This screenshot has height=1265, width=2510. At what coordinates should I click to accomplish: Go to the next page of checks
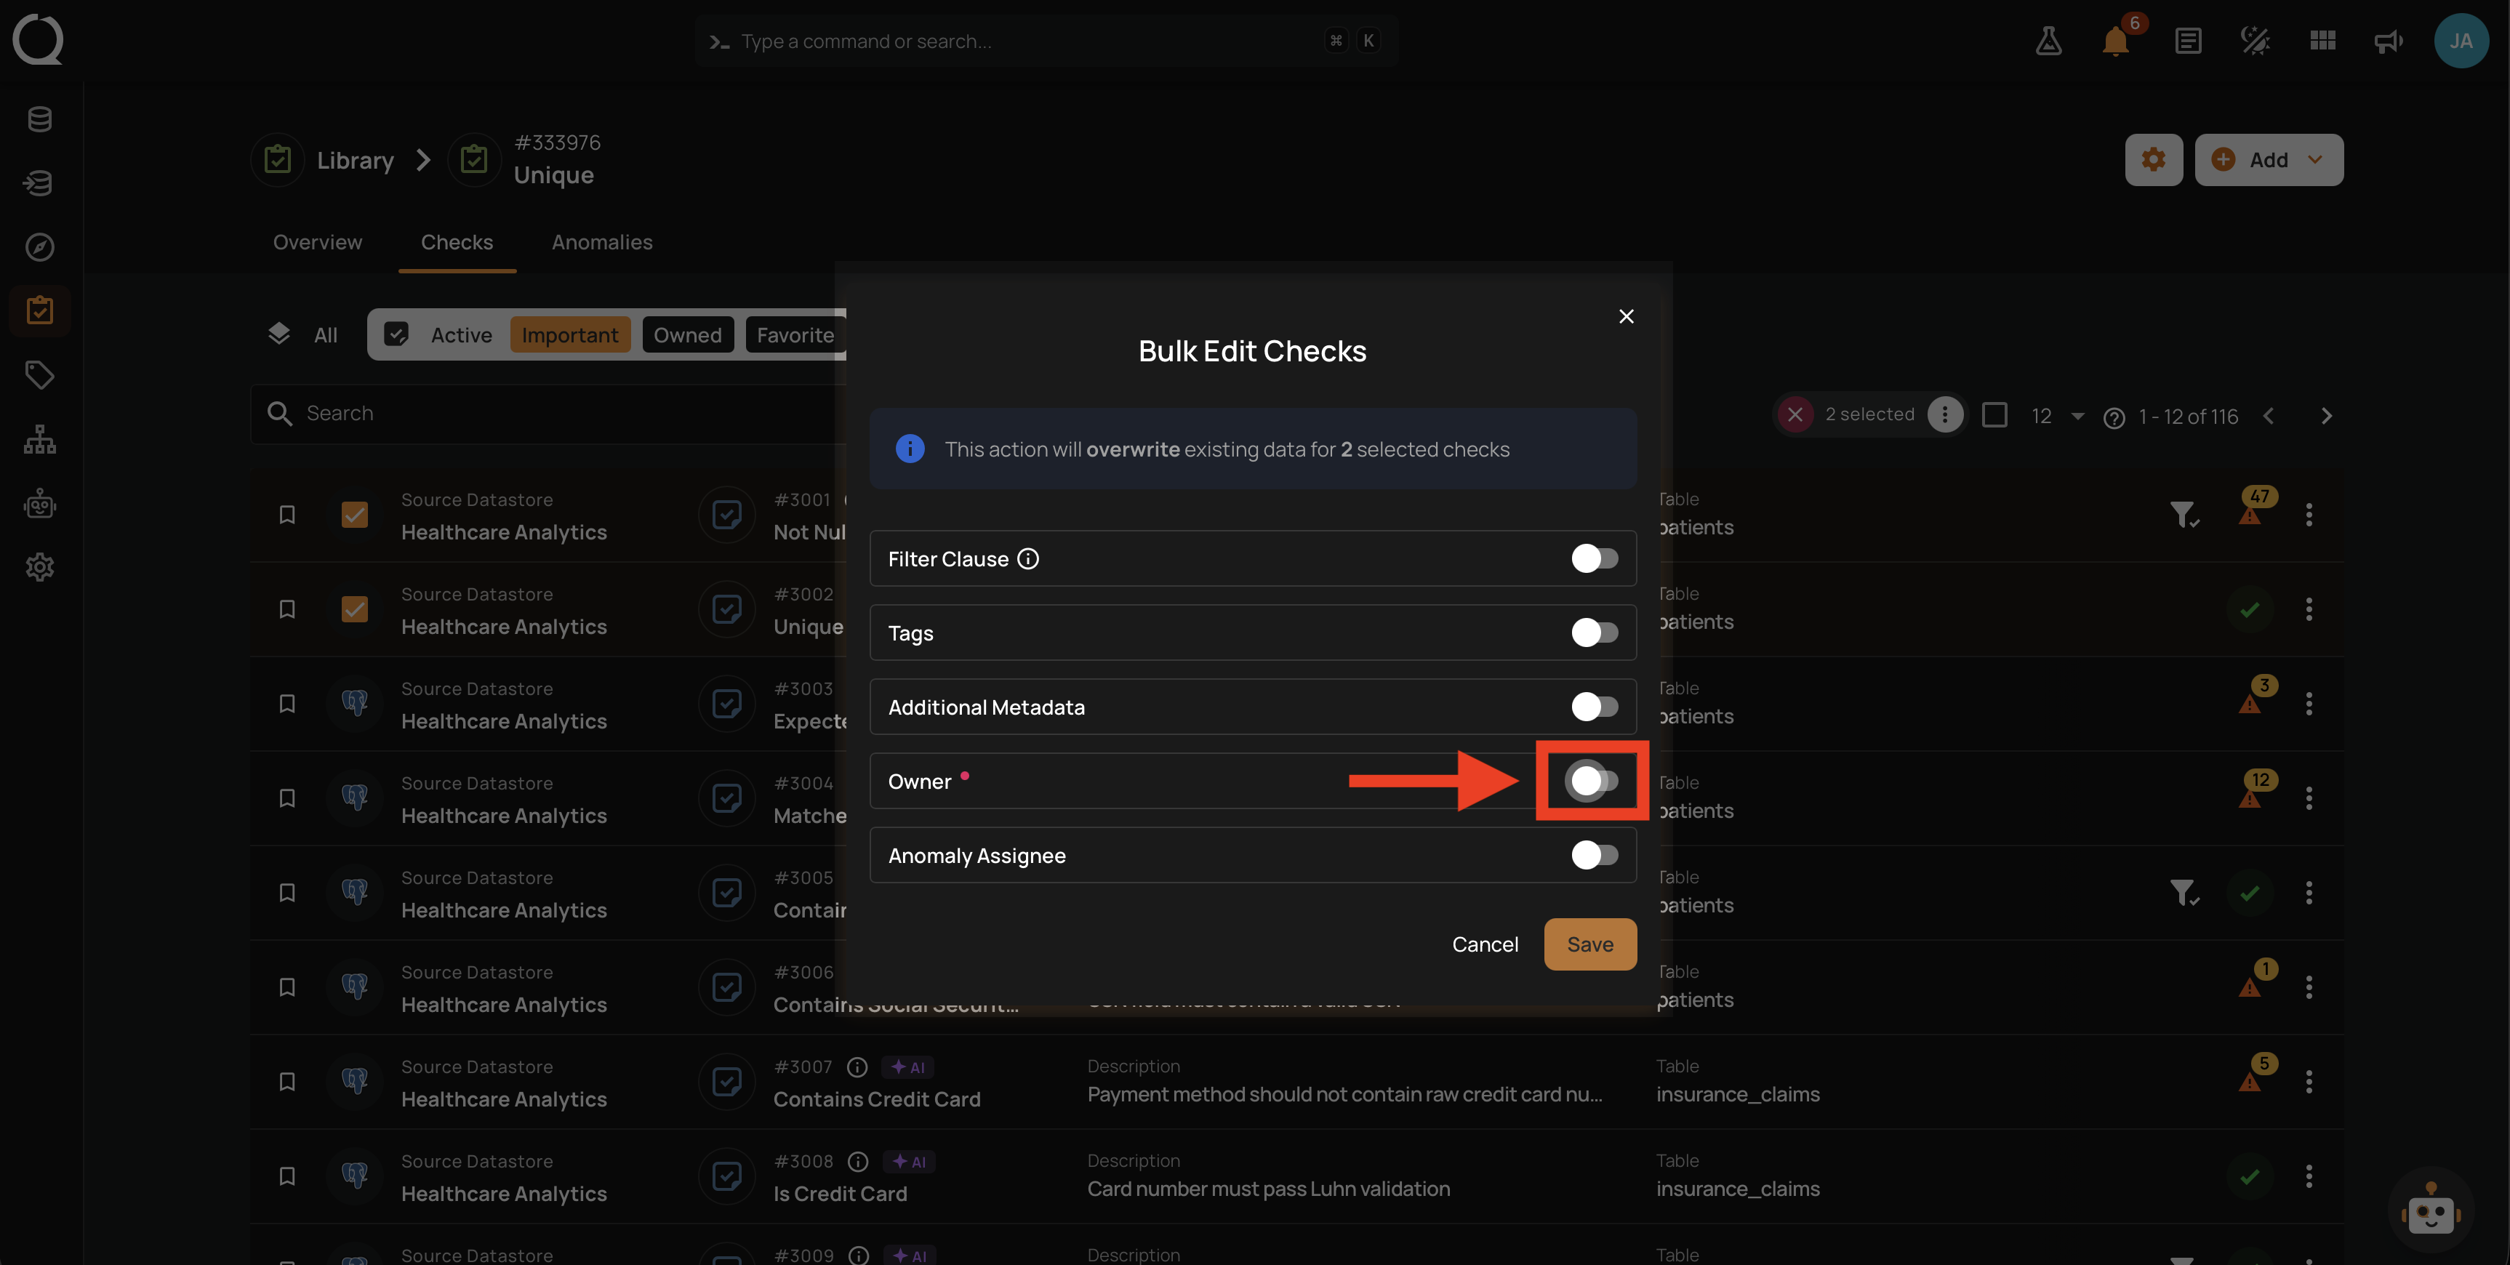[2326, 416]
